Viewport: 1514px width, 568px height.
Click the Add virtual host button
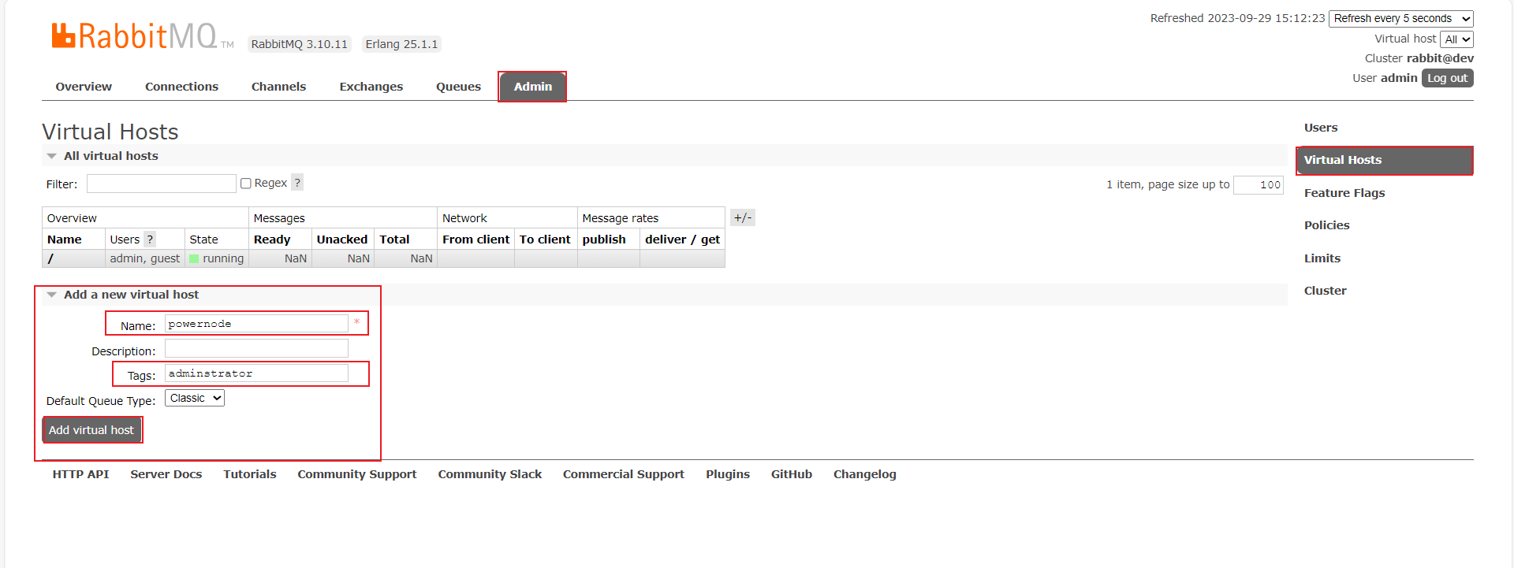pyautogui.click(x=91, y=430)
